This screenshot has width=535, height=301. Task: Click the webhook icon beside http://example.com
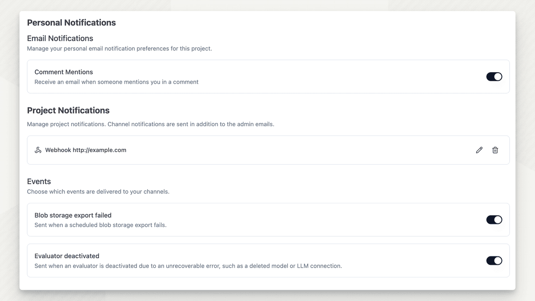pos(38,150)
